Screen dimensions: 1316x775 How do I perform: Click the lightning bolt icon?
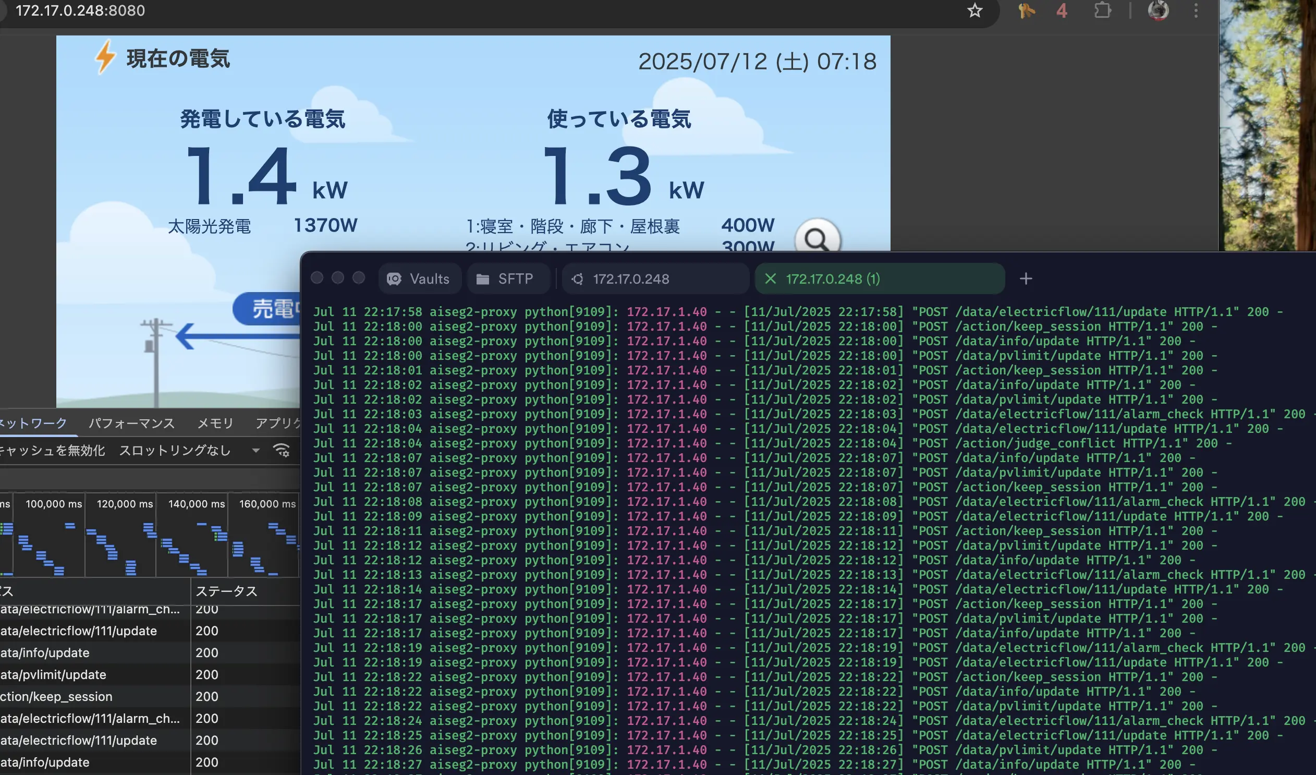[105, 57]
